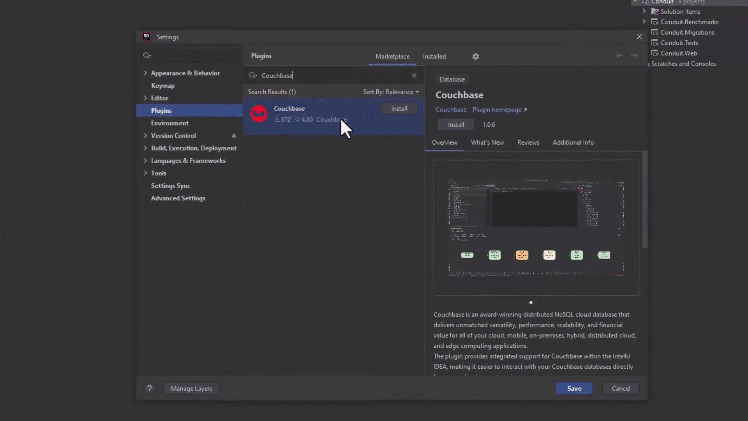Image resolution: width=748 pixels, height=421 pixels.
Task: Click the Rider logo in the dialog titlebar
Action: [x=146, y=36]
